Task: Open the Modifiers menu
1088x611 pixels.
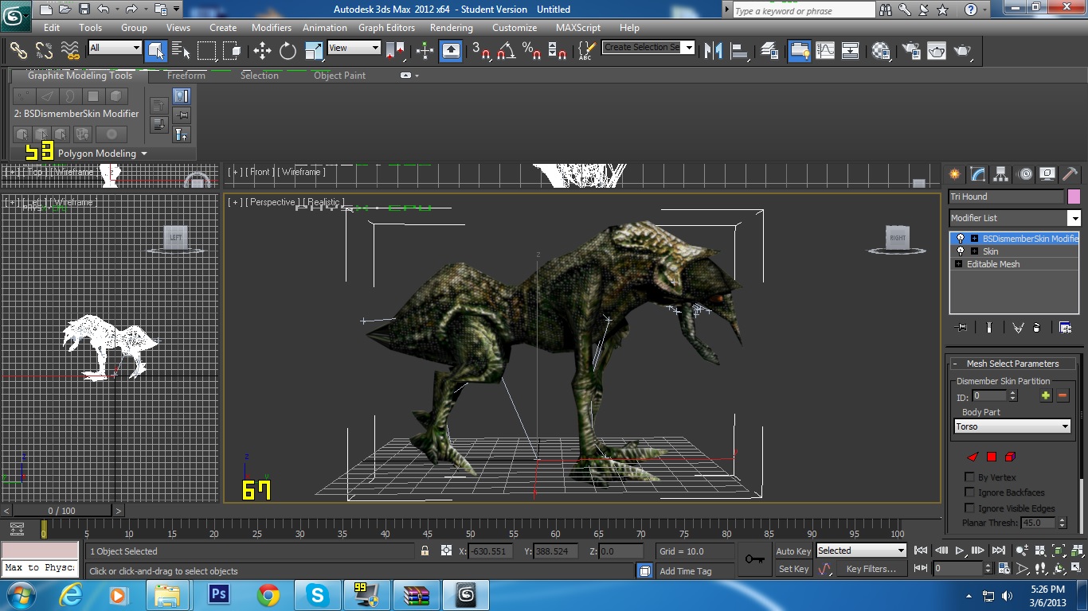Action: pyautogui.click(x=272, y=27)
